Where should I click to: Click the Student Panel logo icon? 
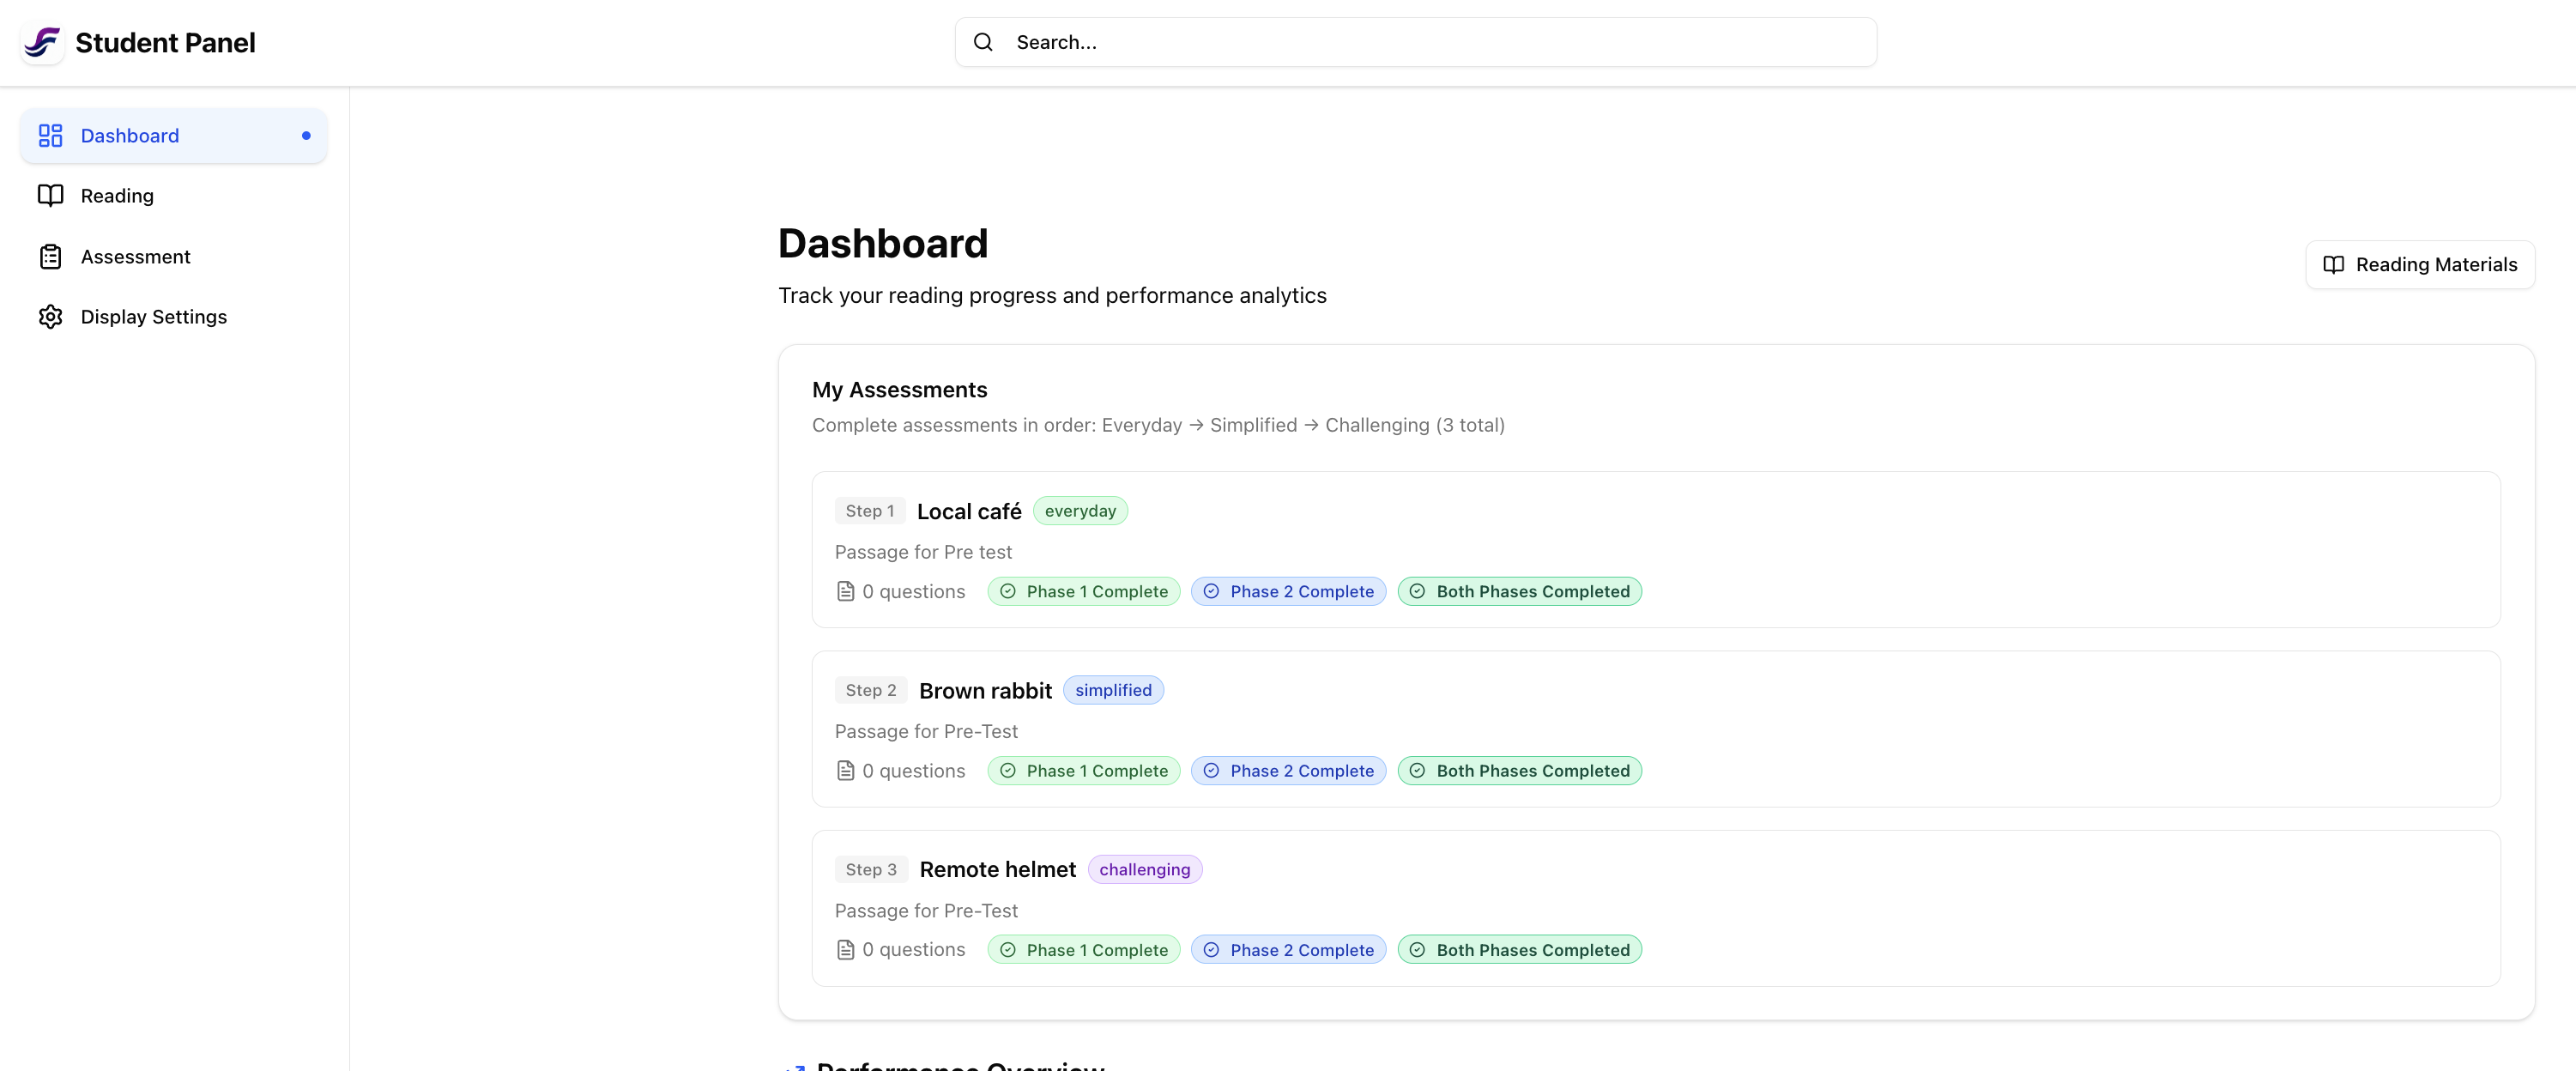tap(42, 42)
